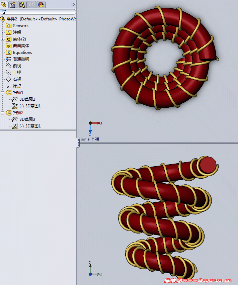
Task: Select the Sensors tree item
Action: coord(20,26)
